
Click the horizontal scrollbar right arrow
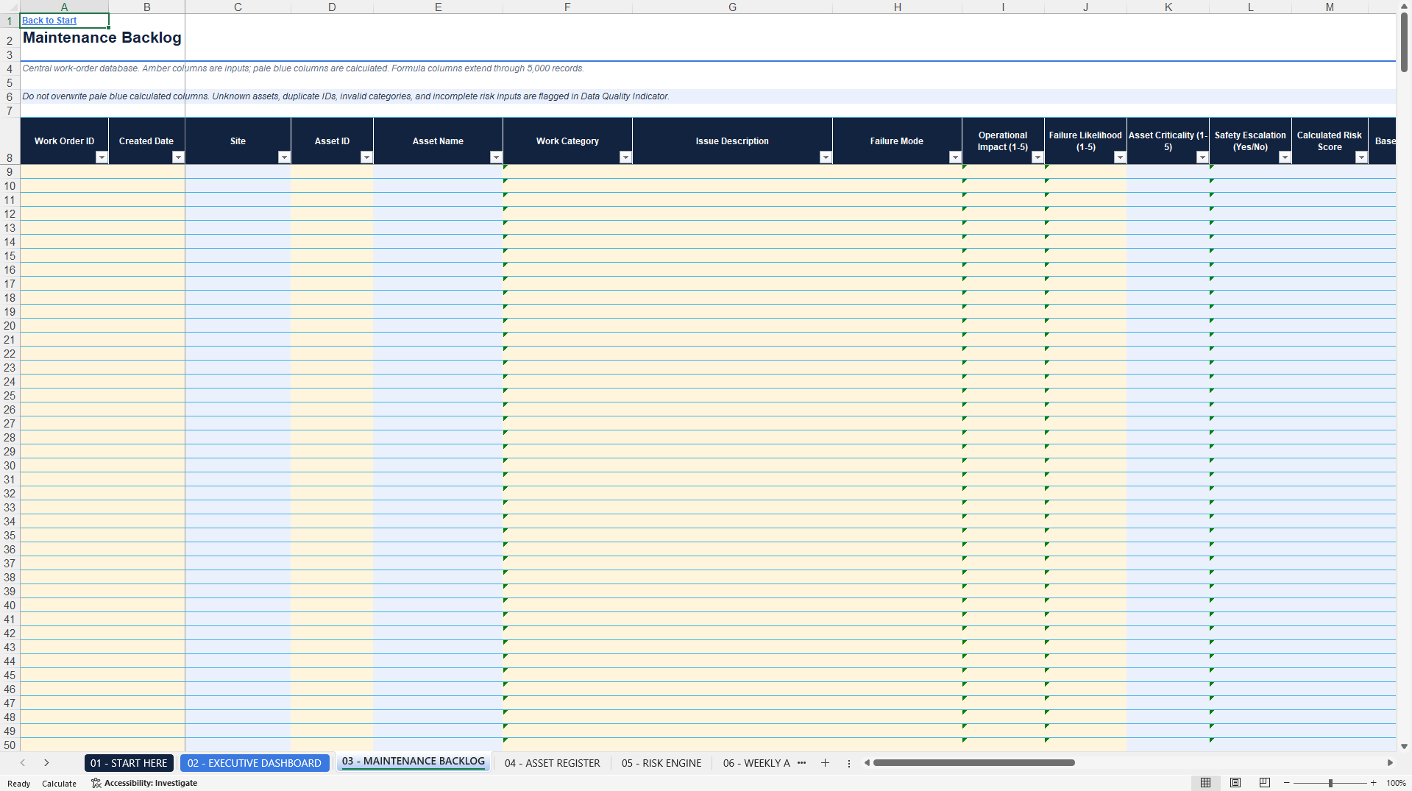point(1390,763)
